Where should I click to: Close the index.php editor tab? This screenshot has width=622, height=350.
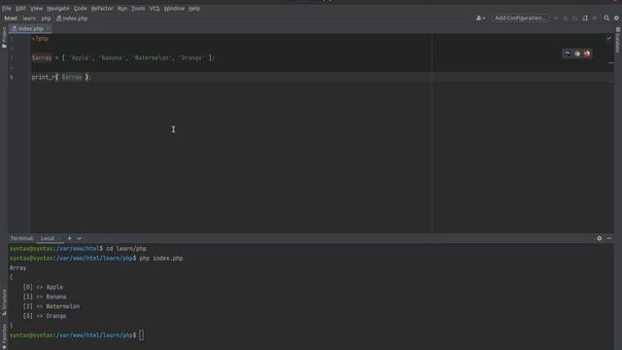coord(48,28)
